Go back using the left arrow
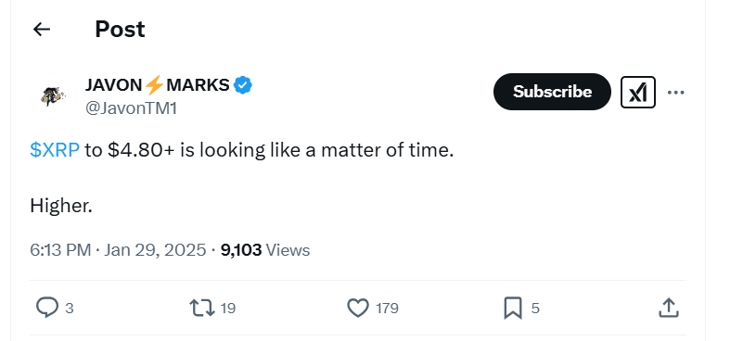 (42, 30)
